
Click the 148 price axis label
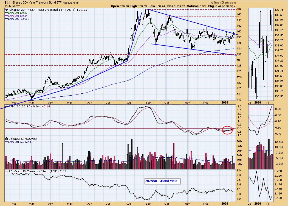click(239, 9)
